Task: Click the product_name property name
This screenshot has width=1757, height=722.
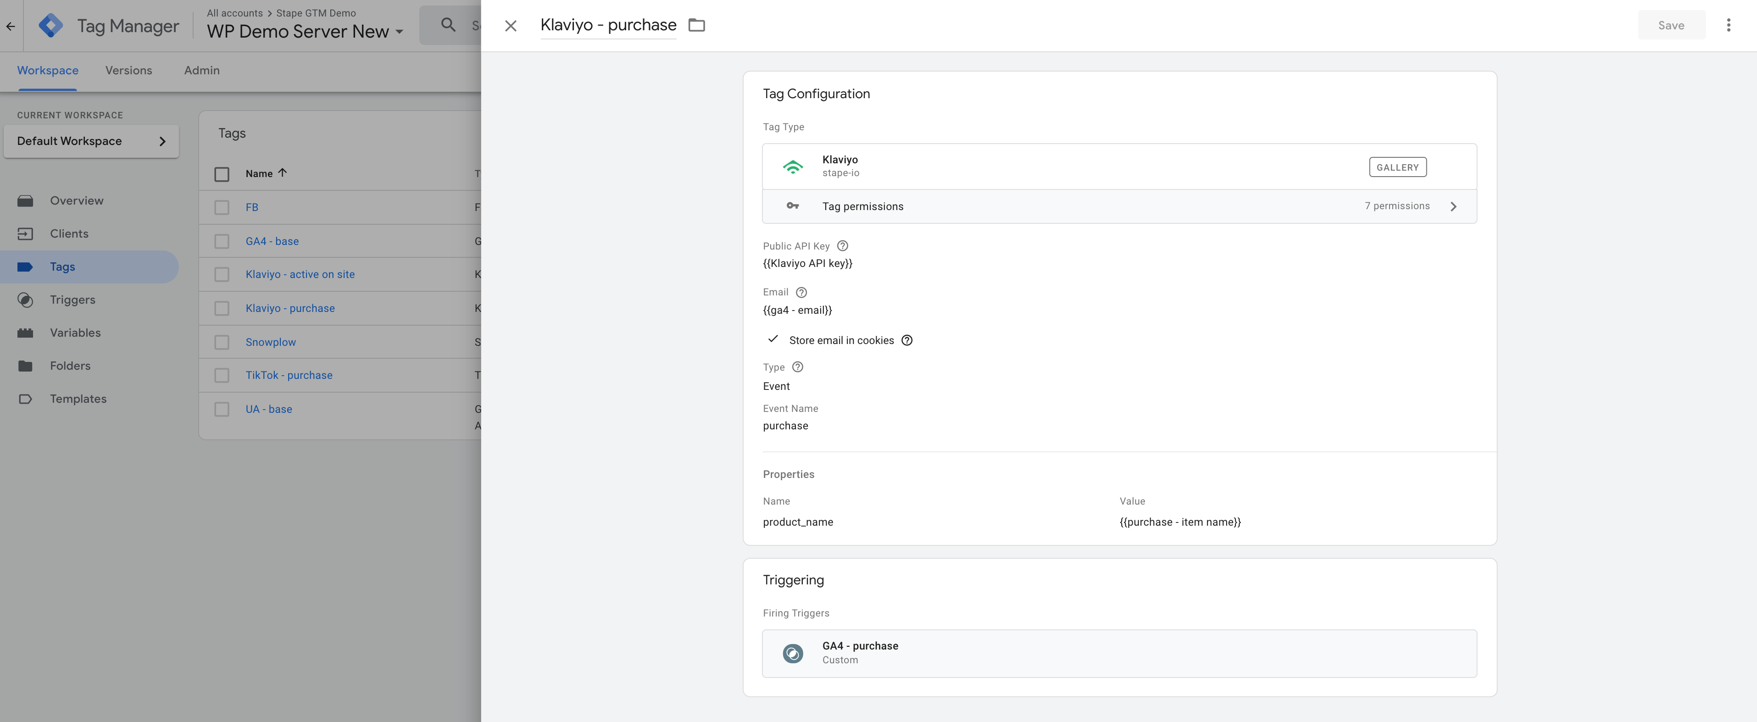Action: (x=798, y=522)
